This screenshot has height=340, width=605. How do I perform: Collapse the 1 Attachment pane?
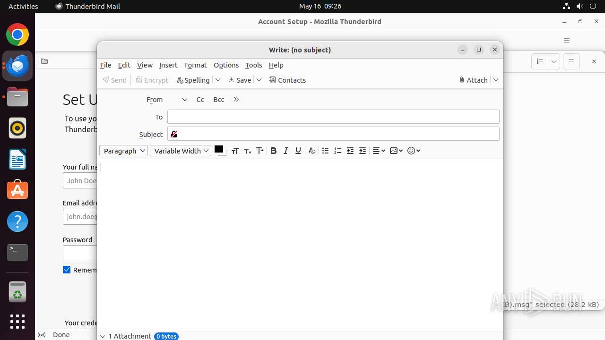(103, 336)
